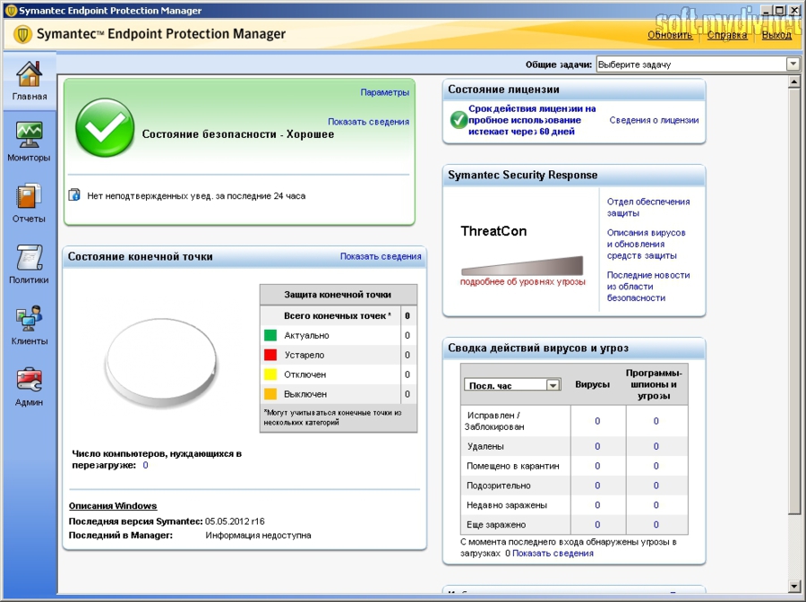Click the license status green check icon
806x602 pixels.
coord(458,120)
